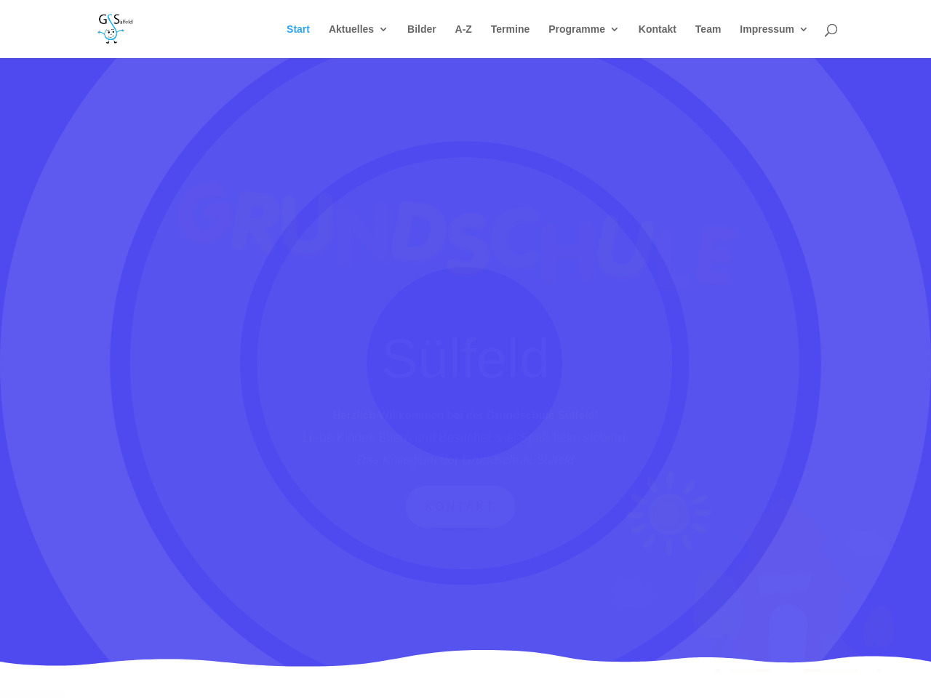Expand the Impressum submenu chevron
The image size is (931, 698).
click(x=804, y=30)
